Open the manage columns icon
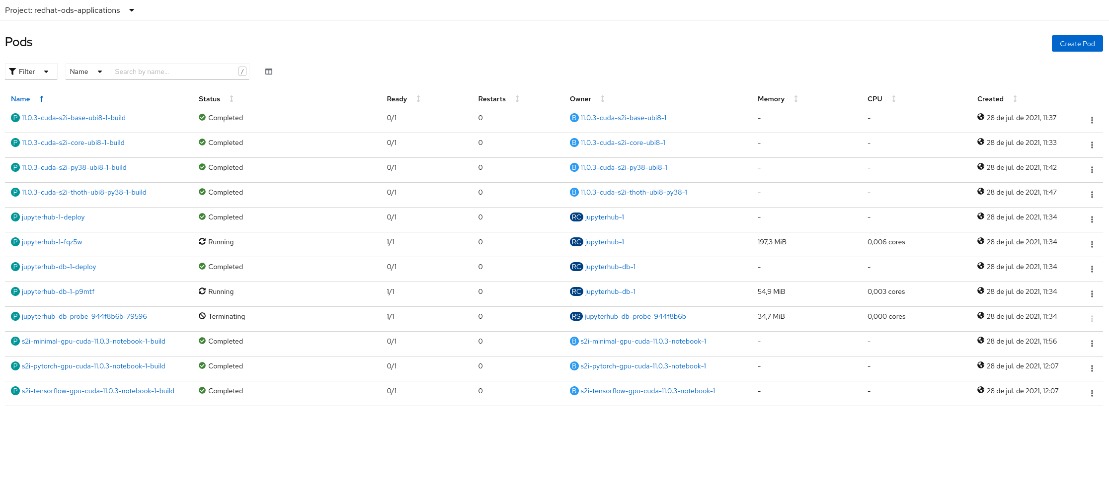 pos(269,71)
